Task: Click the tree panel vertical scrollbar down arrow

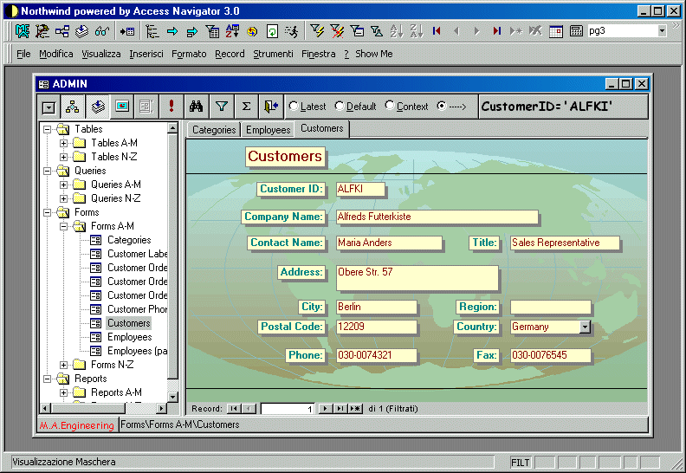Action: tap(173, 395)
